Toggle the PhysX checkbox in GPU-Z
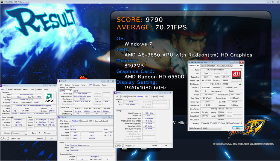This screenshot has height=161, width=280. 219,123
